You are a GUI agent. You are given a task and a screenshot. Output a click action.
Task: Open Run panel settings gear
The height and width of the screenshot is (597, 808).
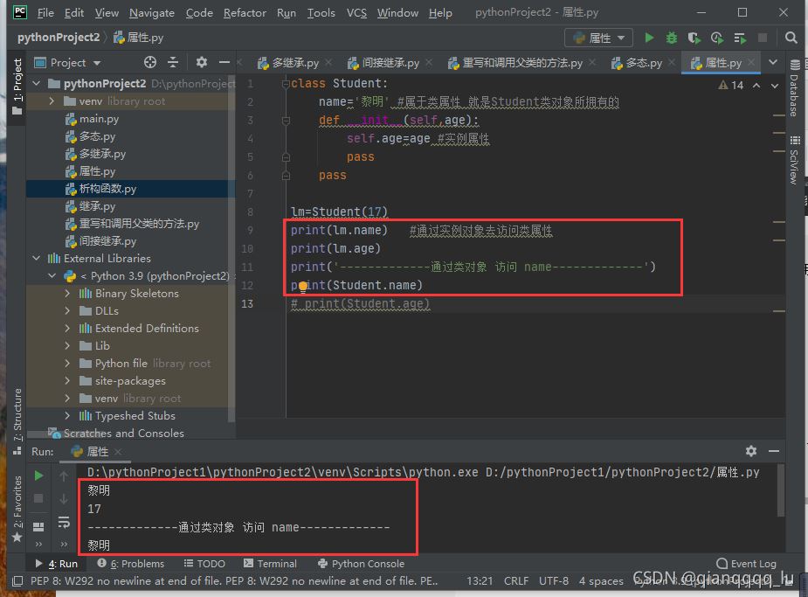[751, 451]
